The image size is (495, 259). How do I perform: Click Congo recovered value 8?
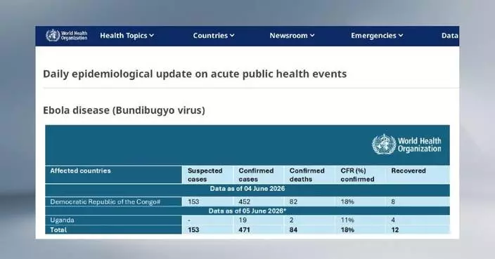tap(393, 201)
